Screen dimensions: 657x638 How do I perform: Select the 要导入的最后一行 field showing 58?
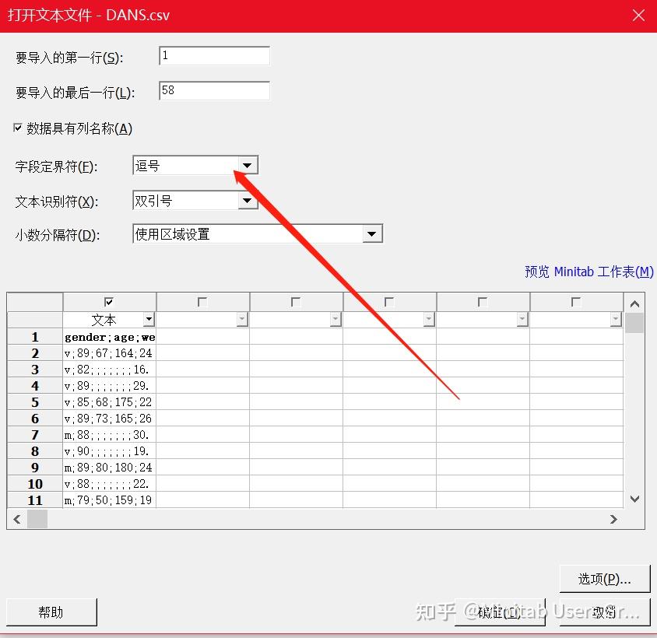tap(213, 90)
